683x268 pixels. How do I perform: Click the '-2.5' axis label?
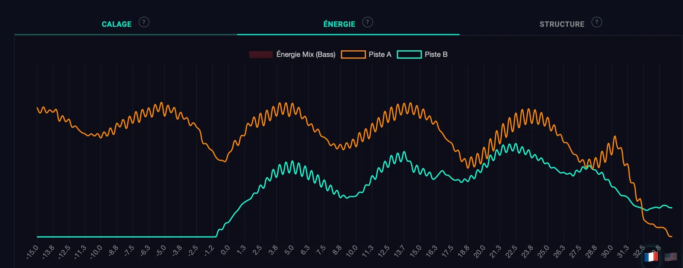point(193,251)
